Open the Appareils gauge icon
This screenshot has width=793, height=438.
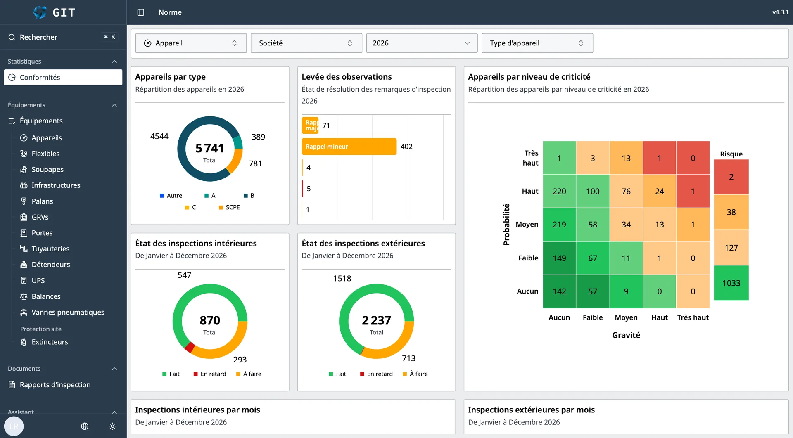click(24, 138)
